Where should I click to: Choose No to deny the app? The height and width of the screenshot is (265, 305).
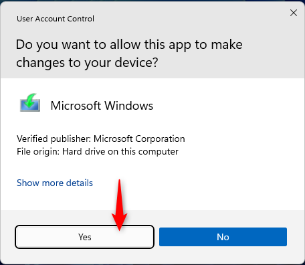pos(223,237)
